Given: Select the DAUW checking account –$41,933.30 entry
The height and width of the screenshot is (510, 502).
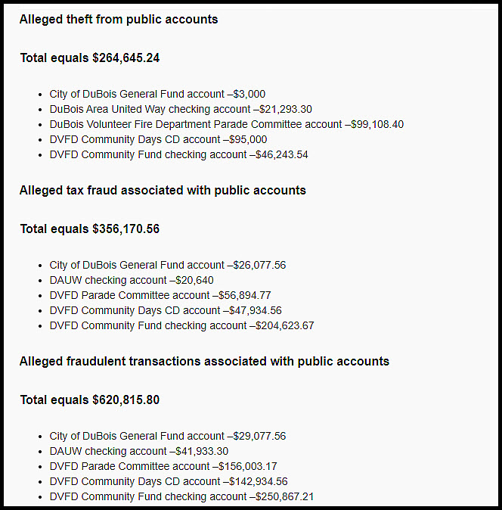Looking at the screenshot, I should tap(139, 452).
